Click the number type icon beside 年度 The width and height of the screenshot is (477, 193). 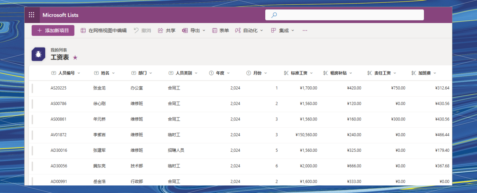[211, 73]
